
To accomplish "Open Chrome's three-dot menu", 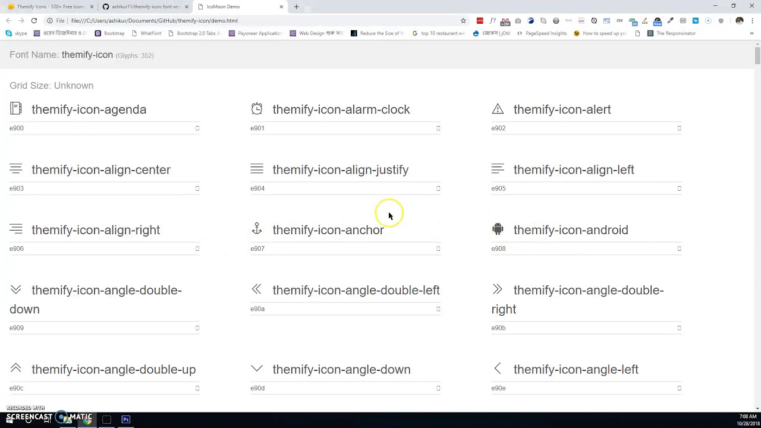I will (x=752, y=21).
